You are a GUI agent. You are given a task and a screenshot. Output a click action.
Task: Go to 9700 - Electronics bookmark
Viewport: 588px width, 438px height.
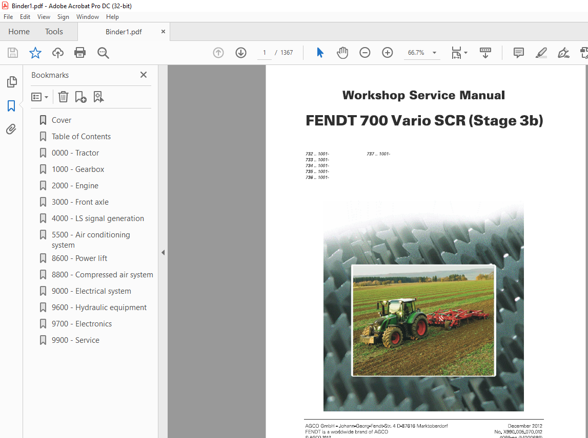[x=82, y=324]
